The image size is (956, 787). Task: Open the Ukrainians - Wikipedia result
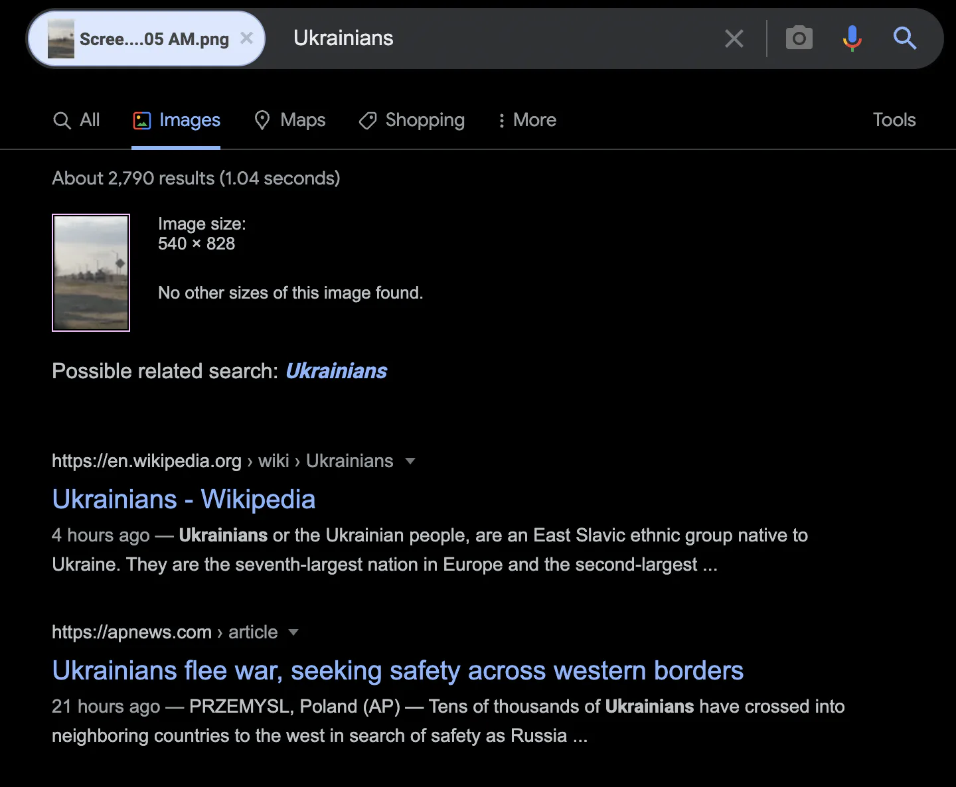coord(184,500)
